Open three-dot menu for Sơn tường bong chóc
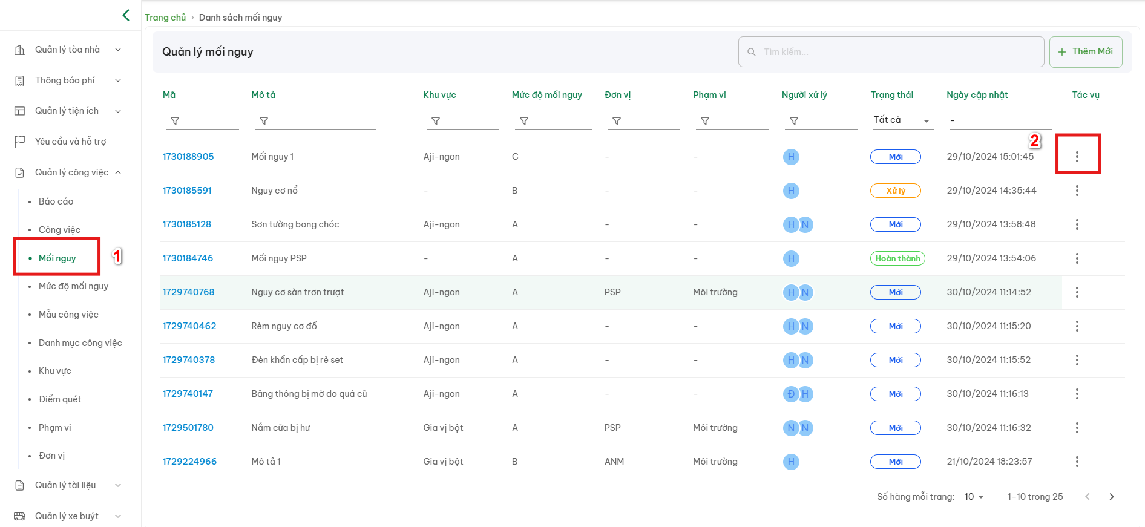 click(x=1077, y=224)
